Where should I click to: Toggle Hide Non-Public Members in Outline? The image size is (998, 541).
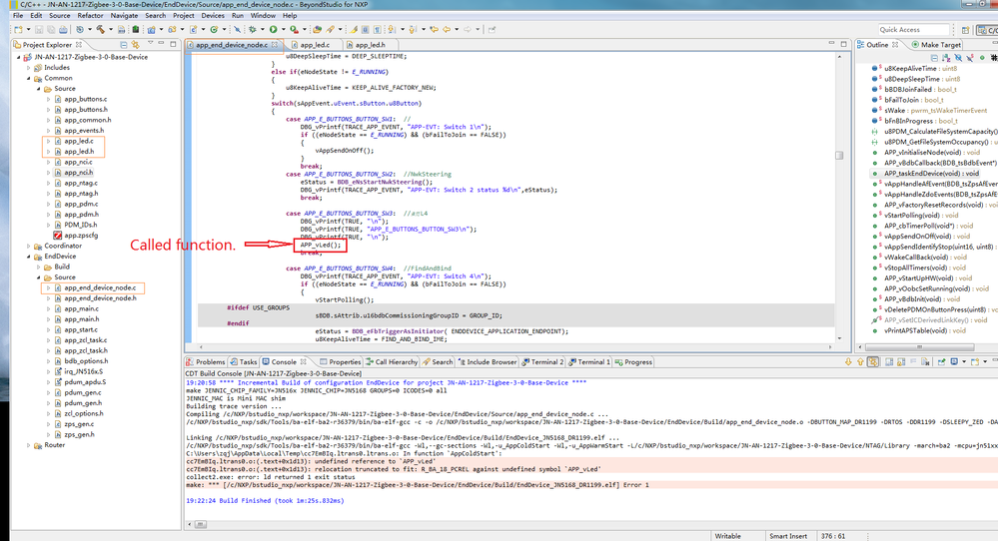click(982, 58)
